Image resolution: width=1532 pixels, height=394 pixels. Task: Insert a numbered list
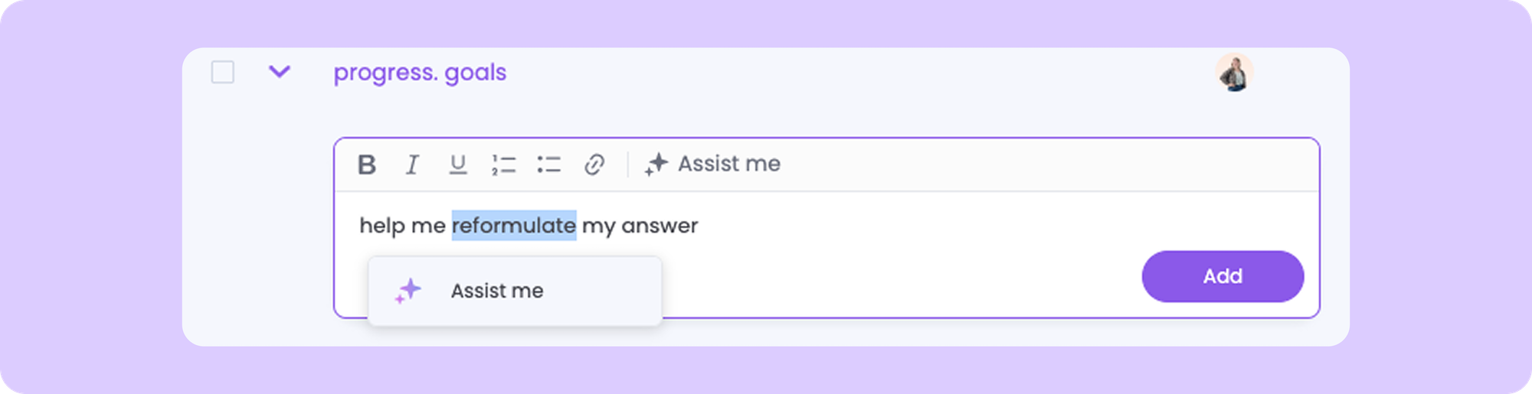(503, 164)
